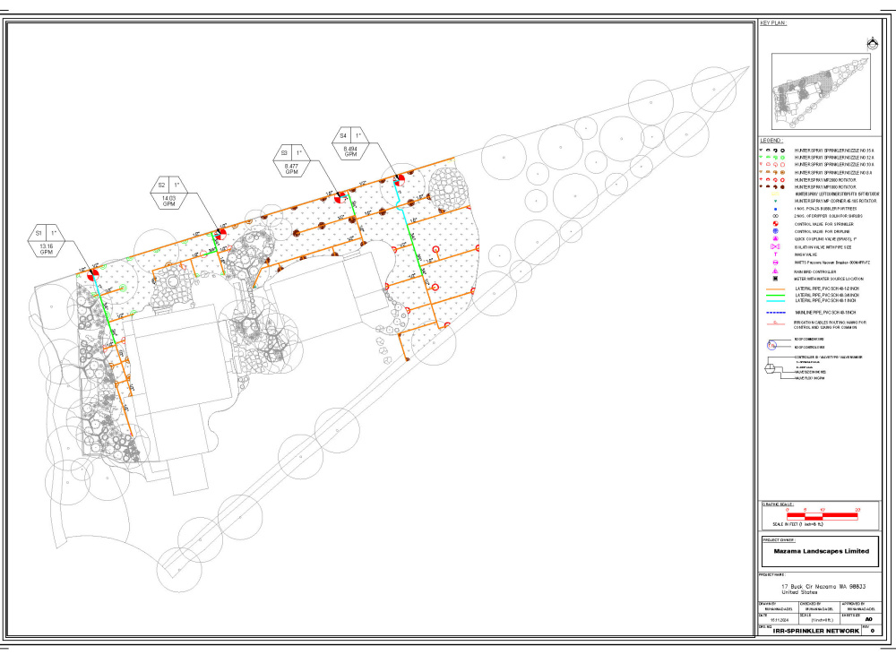
Task: Click Hunter spray nozzle no 10 A text
Action: pos(834,165)
